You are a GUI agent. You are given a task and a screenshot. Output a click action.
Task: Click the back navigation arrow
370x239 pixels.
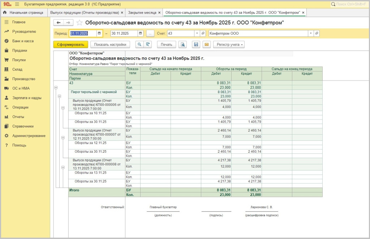pos(59,23)
